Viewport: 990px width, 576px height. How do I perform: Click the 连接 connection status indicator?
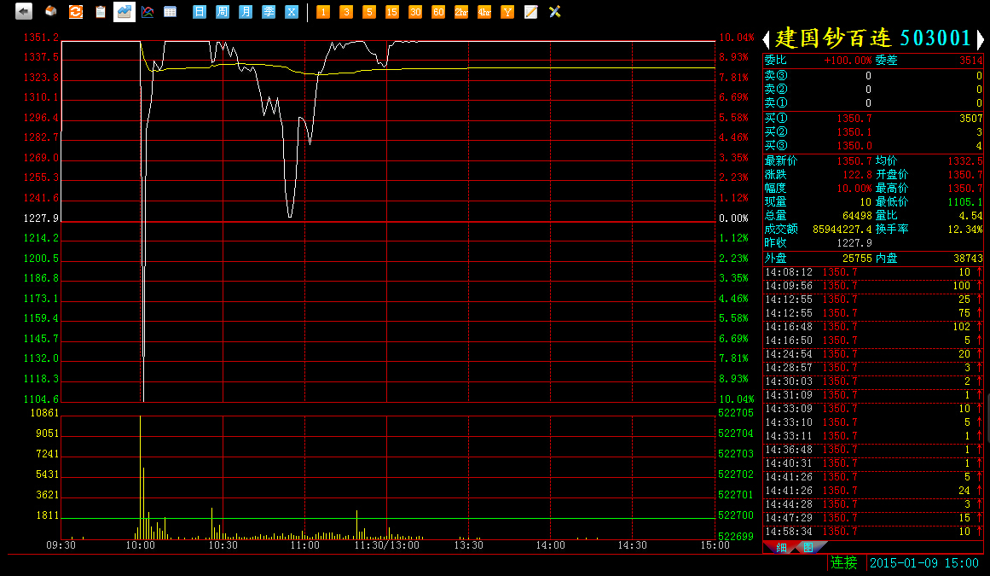tap(844, 562)
